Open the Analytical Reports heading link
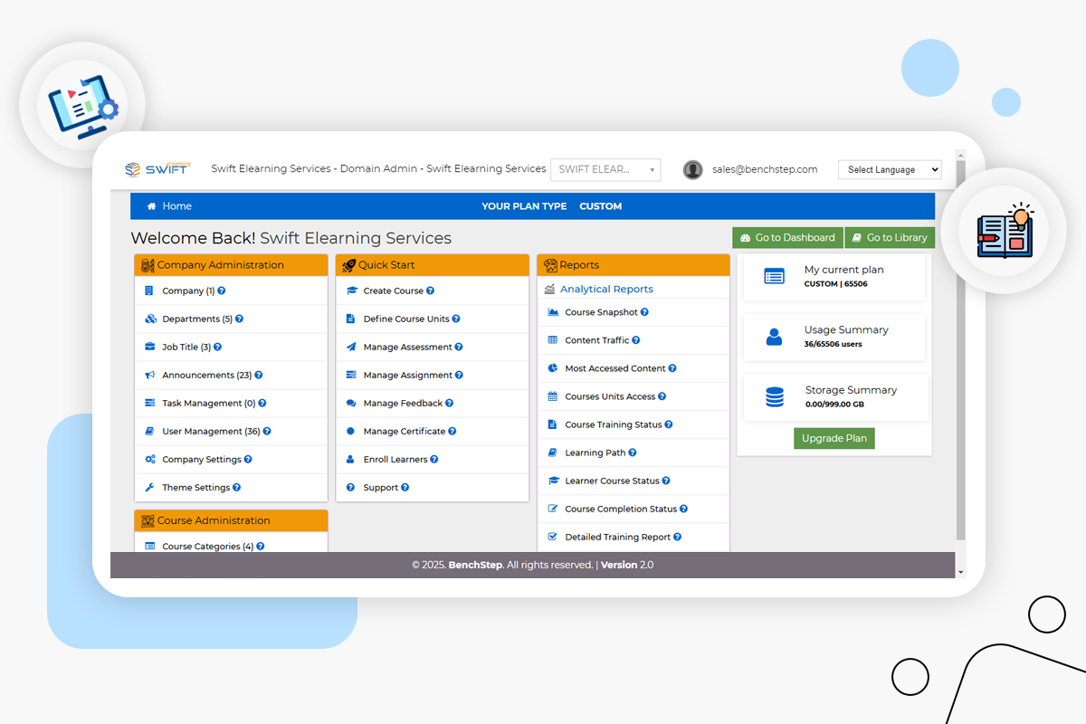This screenshot has width=1086, height=724. click(606, 290)
